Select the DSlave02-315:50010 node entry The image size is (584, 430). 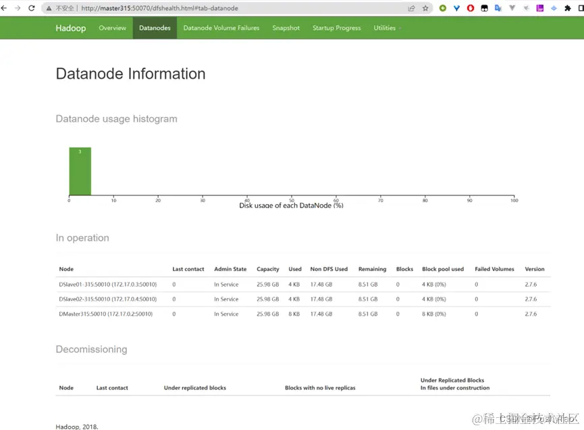[x=107, y=299]
